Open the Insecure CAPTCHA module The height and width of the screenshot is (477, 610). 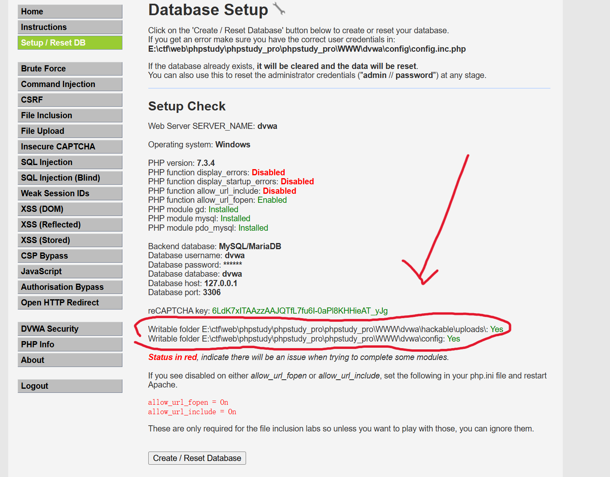[x=70, y=147]
